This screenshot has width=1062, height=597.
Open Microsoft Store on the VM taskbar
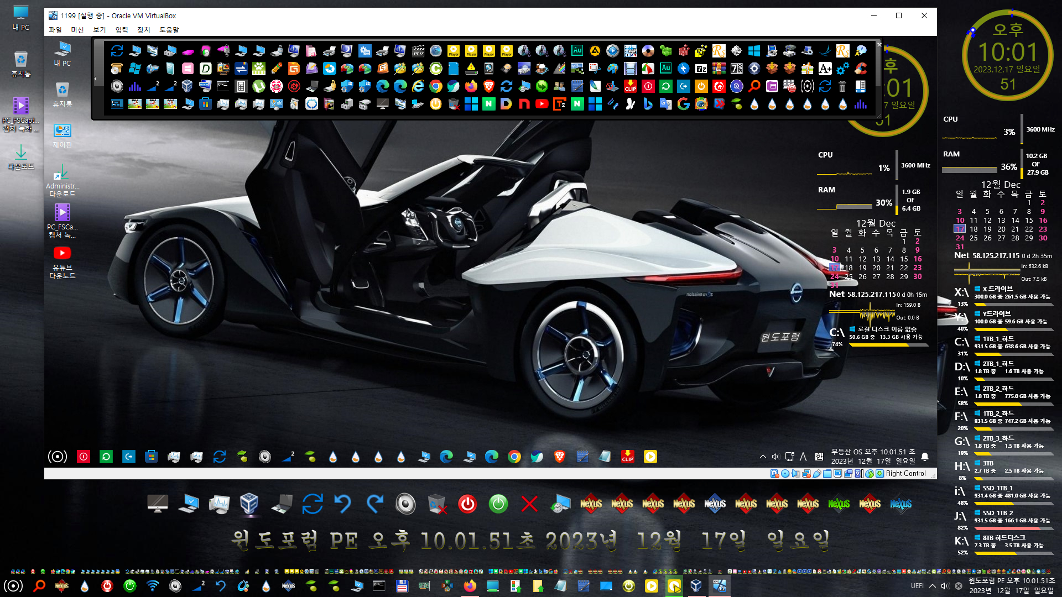[152, 457]
